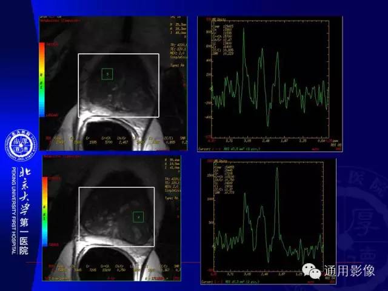This screenshot has height=291, width=388.
Task: Click the Cho/Cr value 2.467 in the metabolite row
Action: click(x=121, y=142)
